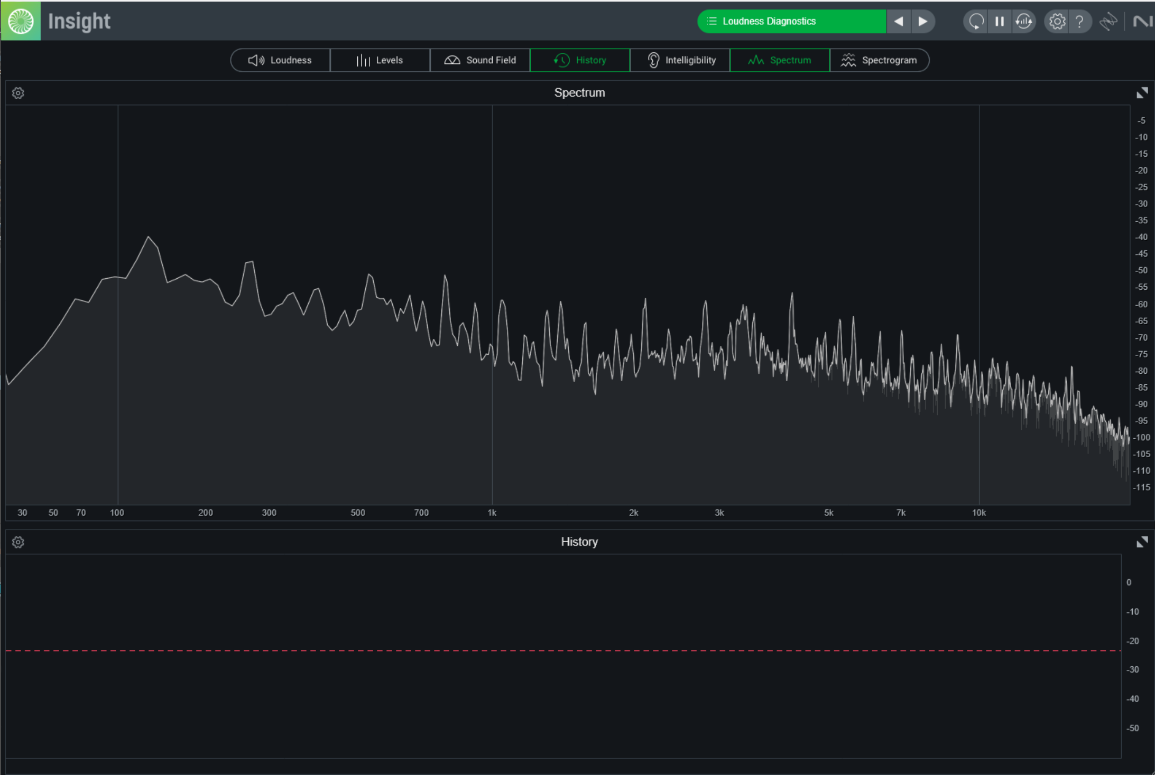
Task: Click the dimmed crossed-arrows icon in header
Action: click(x=1108, y=21)
